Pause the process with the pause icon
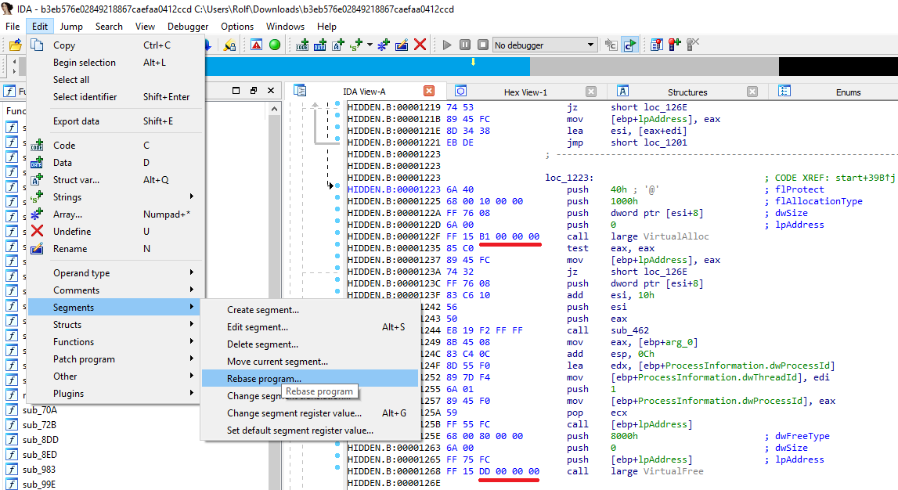The height and width of the screenshot is (490, 898). 465,45
